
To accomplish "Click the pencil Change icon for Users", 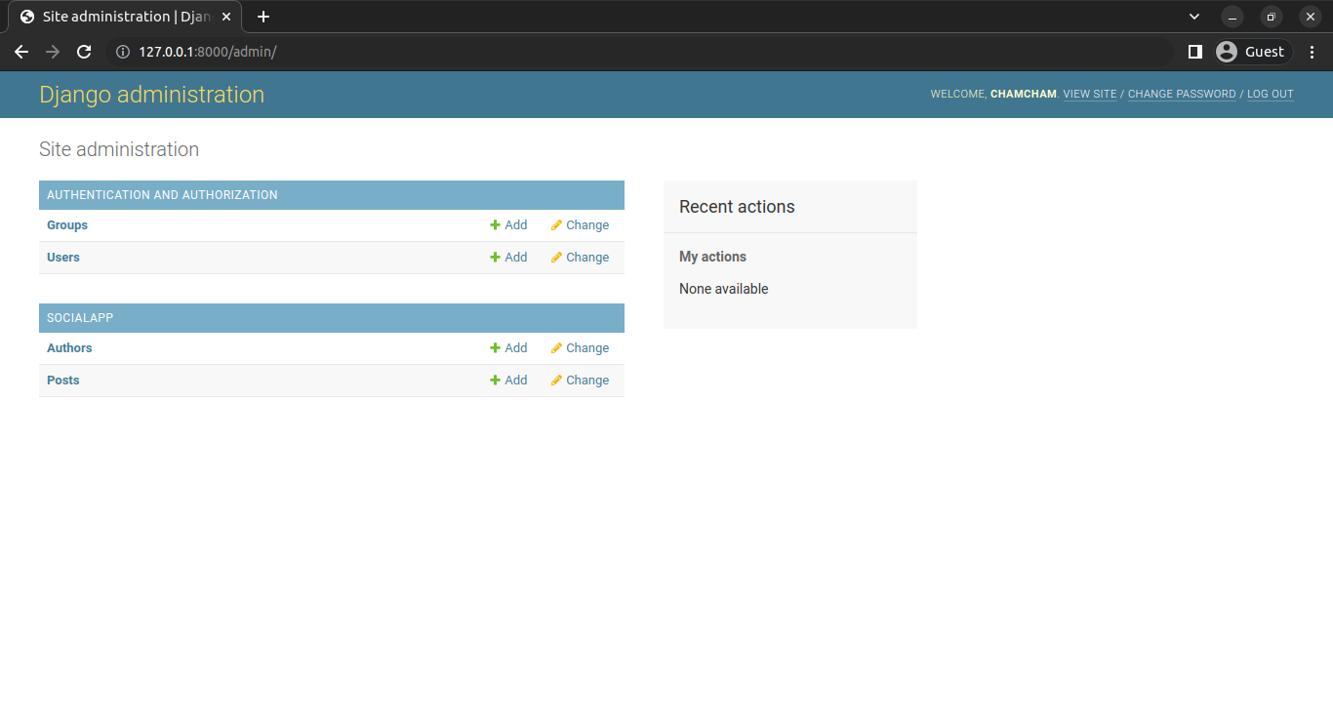I will [556, 258].
